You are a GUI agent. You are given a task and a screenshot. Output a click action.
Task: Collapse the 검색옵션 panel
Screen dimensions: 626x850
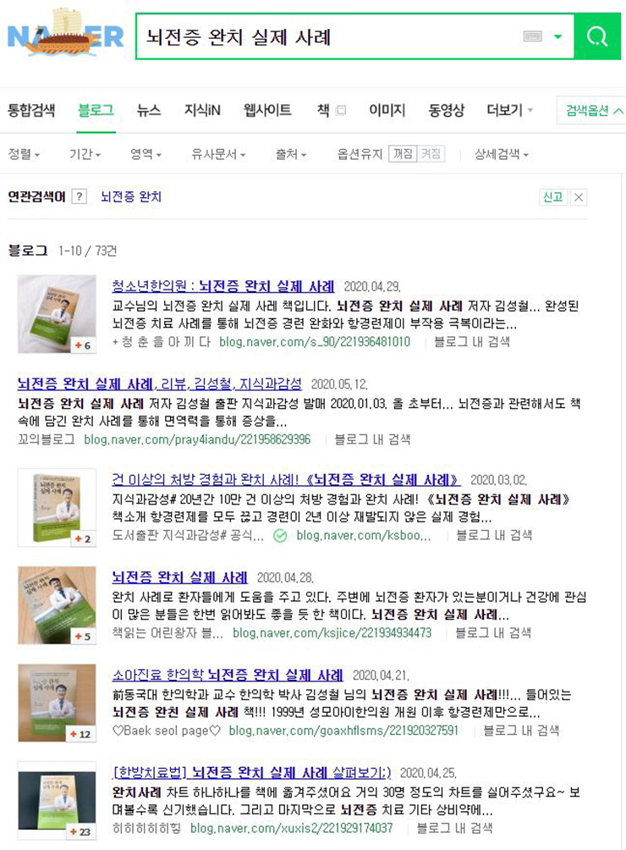coord(592,111)
